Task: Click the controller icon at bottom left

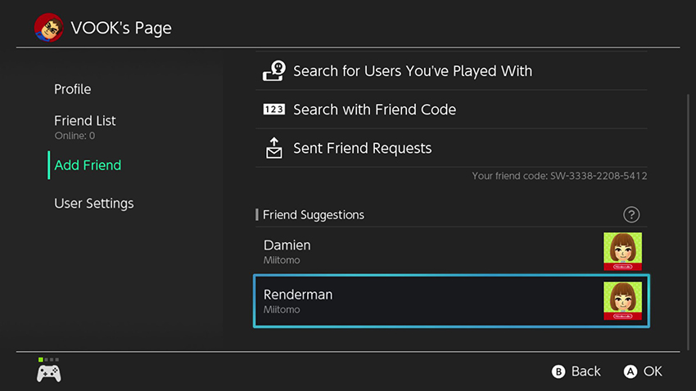Action: [48, 373]
